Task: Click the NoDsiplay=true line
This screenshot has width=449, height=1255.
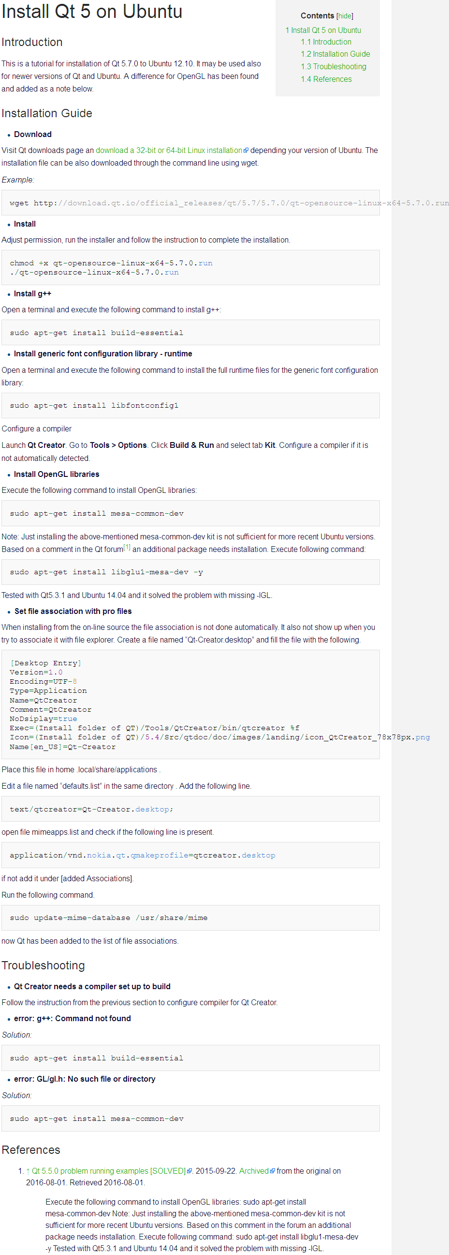Action: coord(43,719)
